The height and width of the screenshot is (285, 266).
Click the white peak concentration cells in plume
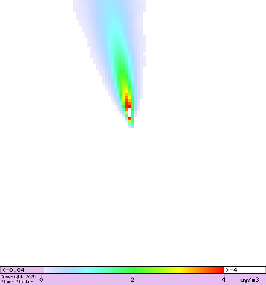point(129,112)
